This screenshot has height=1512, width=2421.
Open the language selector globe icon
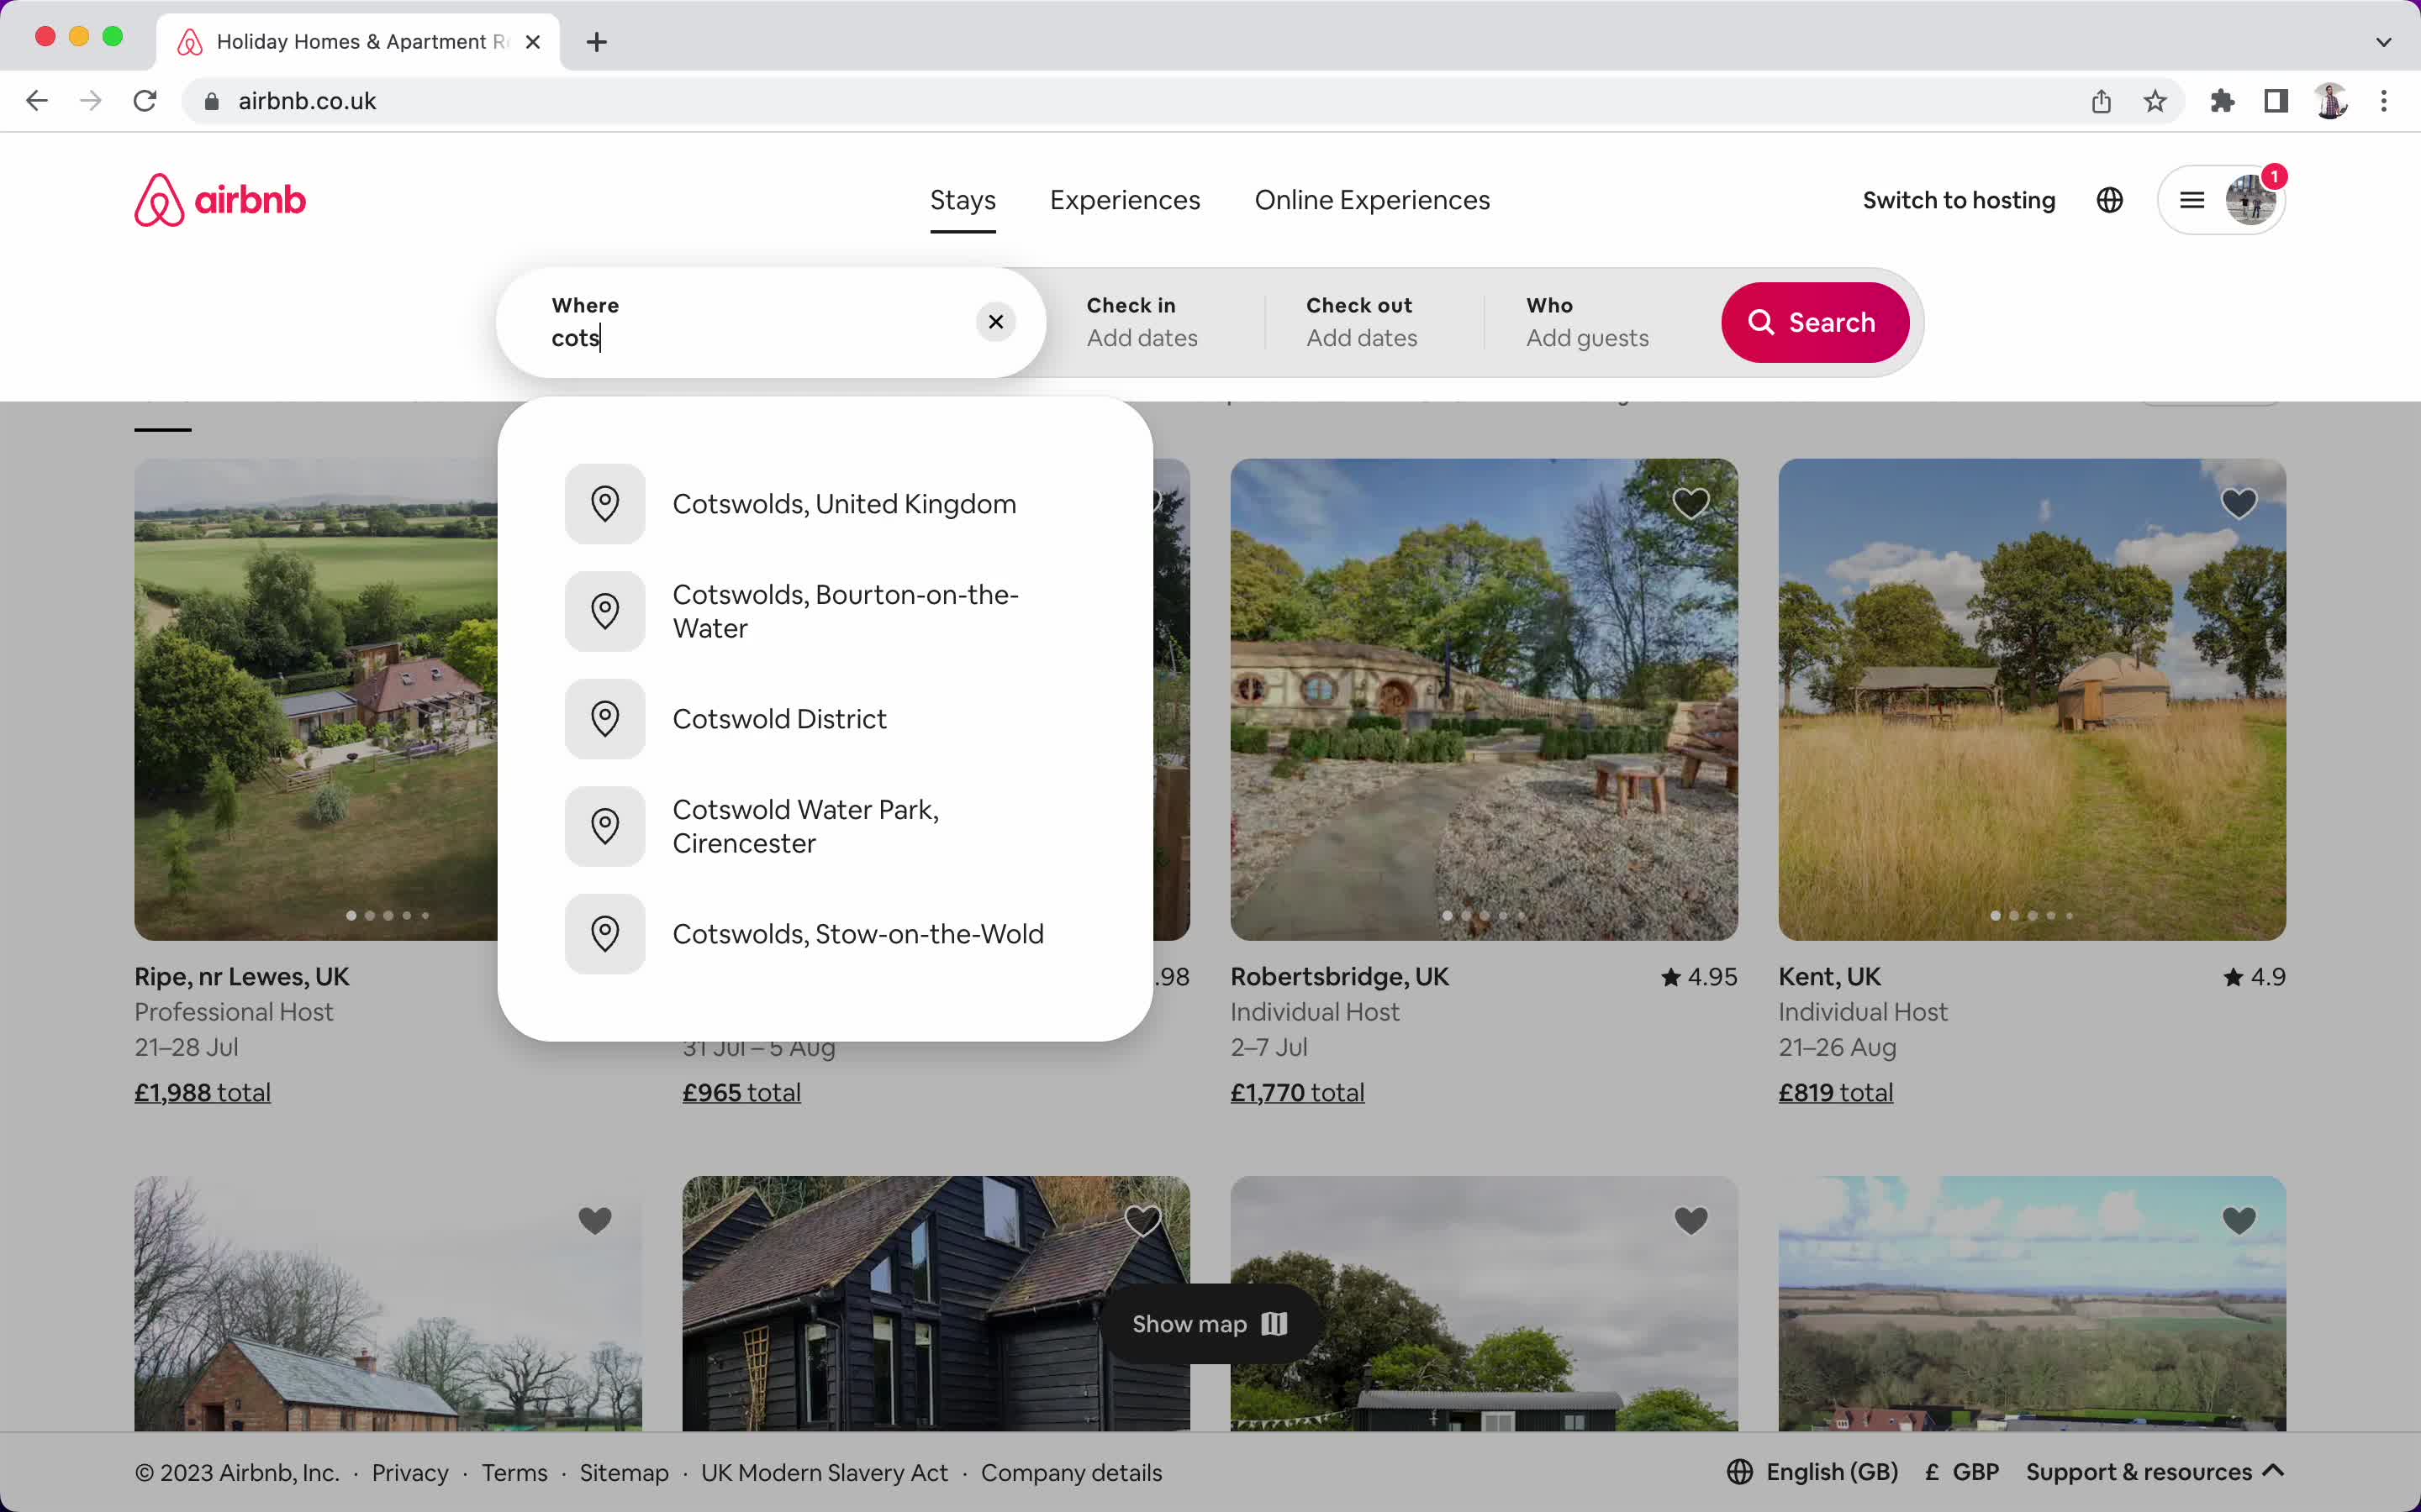pos(2109,200)
